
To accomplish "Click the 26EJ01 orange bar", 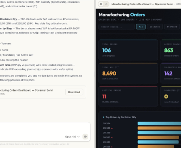I will (159, 128).
